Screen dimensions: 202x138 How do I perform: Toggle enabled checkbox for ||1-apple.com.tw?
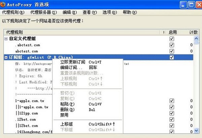(x=172, y=107)
